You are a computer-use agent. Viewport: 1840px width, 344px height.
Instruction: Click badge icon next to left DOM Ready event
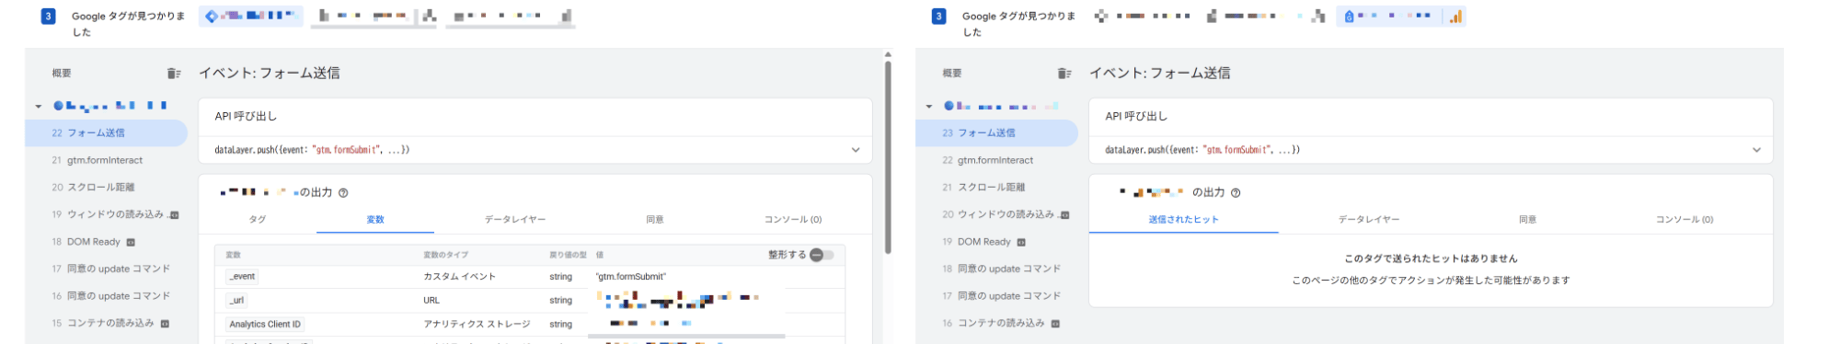click(131, 243)
